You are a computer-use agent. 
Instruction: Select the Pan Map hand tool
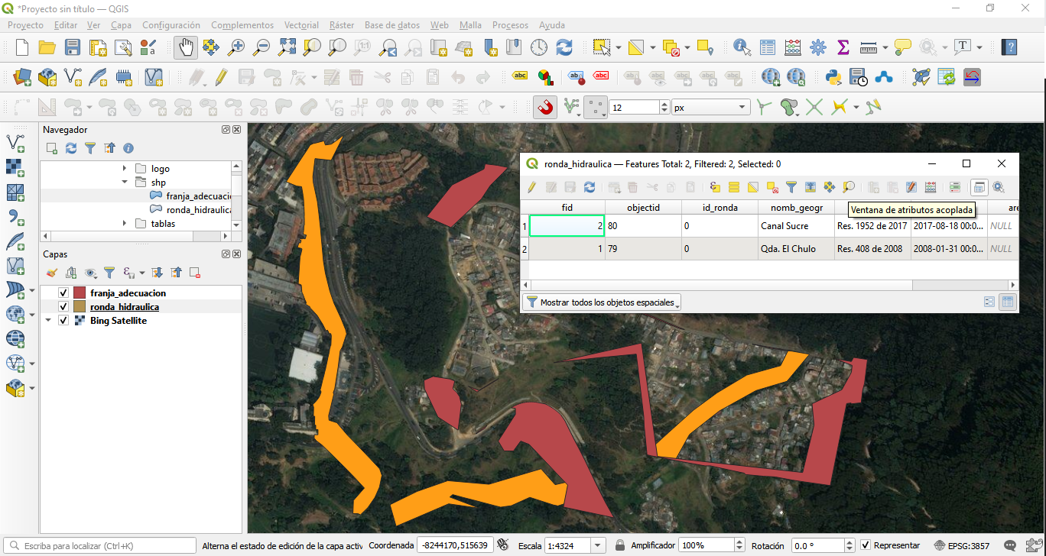click(185, 47)
